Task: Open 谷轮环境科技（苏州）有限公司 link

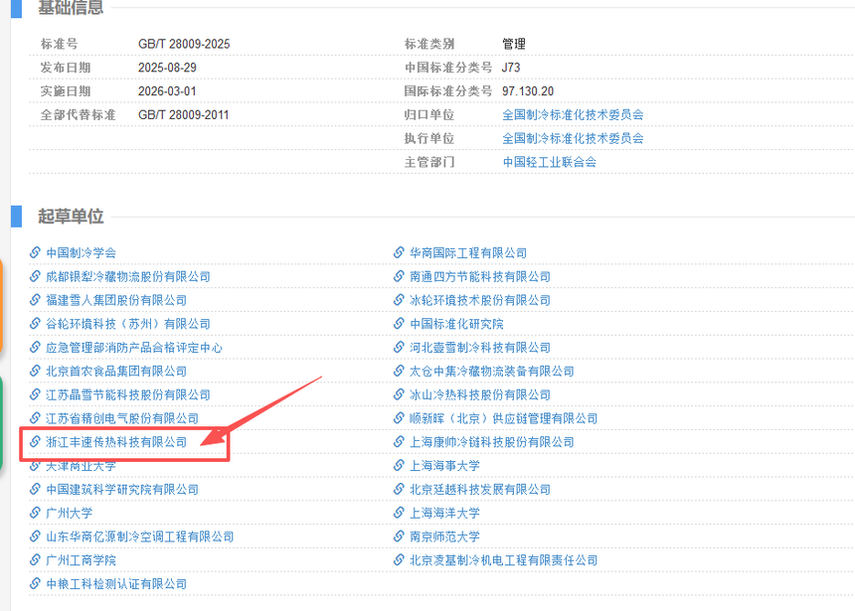Action: point(128,324)
